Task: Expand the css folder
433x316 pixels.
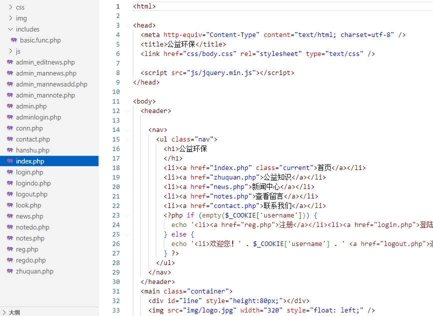Action: (10, 7)
